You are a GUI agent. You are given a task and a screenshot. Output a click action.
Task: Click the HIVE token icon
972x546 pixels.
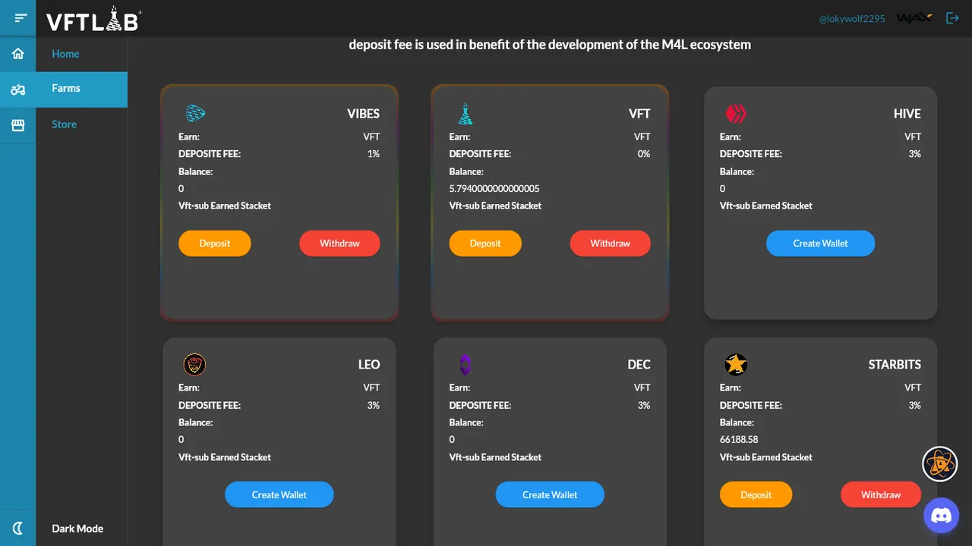click(x=736, y=114)
